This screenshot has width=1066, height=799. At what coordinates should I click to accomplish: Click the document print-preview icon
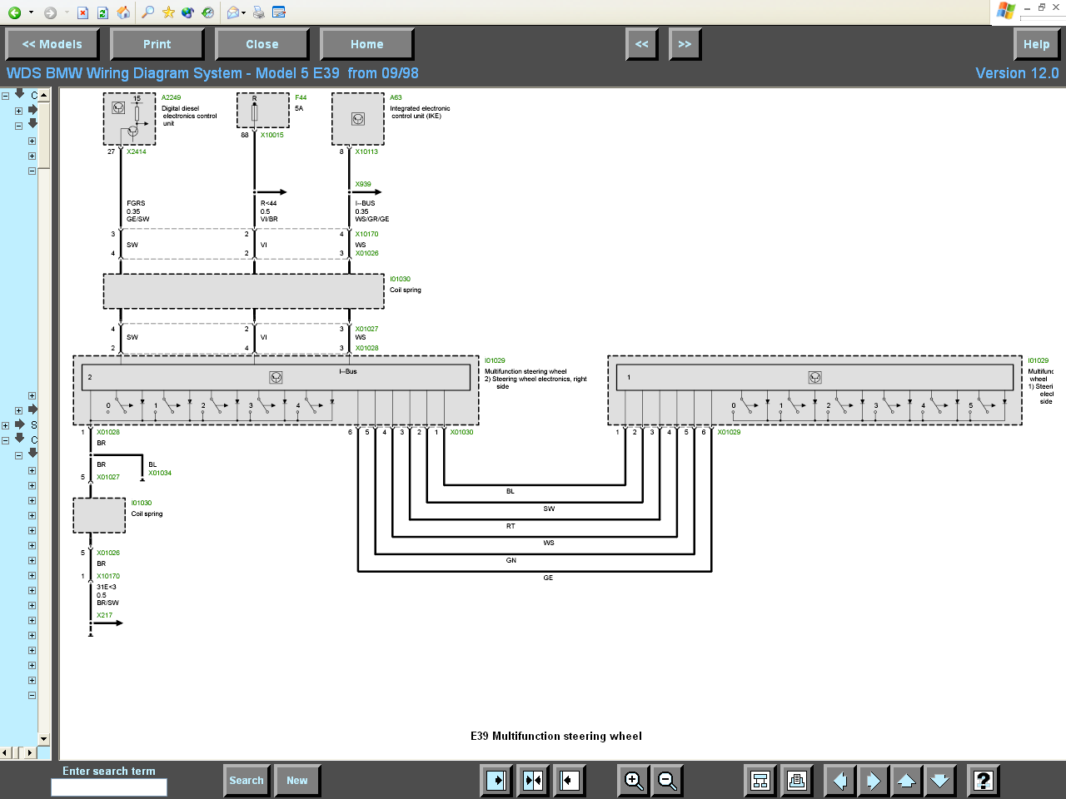pyautogui.click(x=797, y=781)
